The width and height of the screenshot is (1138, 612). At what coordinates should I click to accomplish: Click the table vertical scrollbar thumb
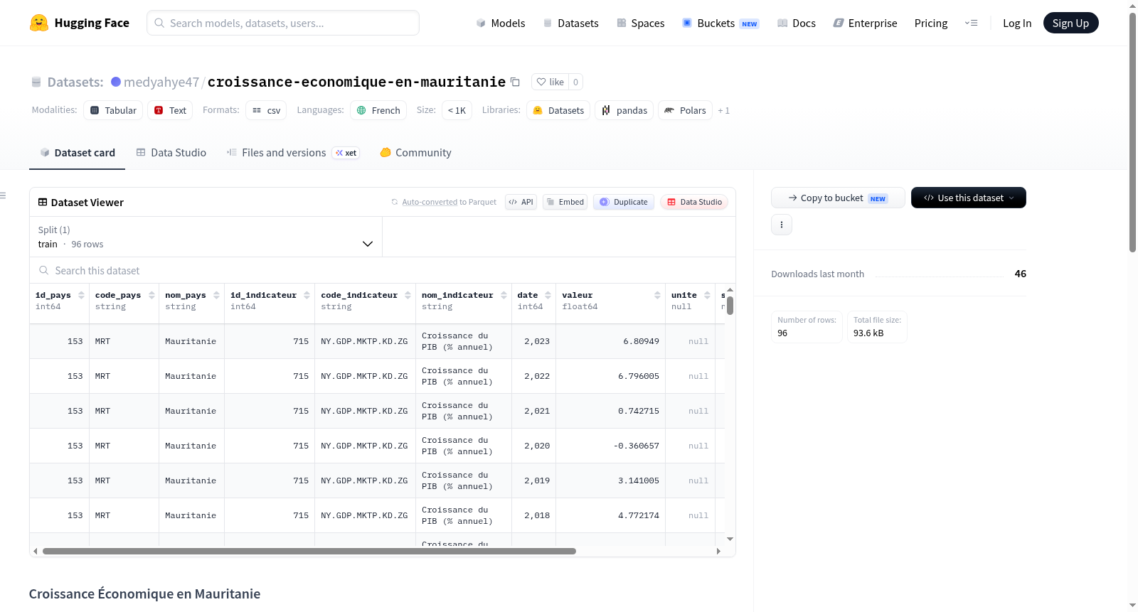click(730, 306)
